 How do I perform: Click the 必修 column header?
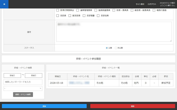tap(154, 77)
